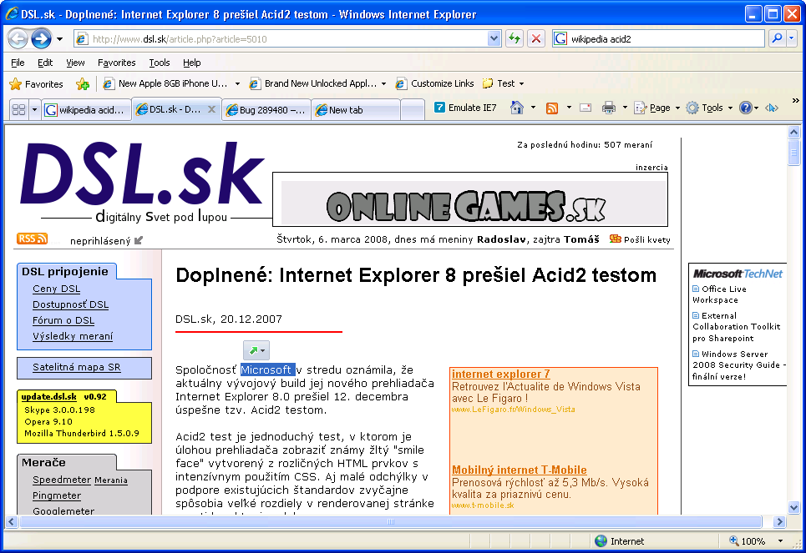Open the 'Satelitná mapa SR' link

tap(77, 367)
